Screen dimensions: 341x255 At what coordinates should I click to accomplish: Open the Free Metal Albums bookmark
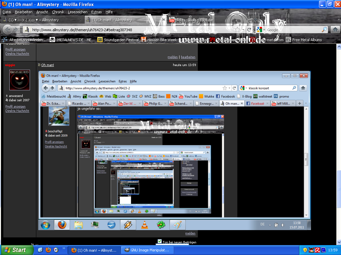(304, 40)
